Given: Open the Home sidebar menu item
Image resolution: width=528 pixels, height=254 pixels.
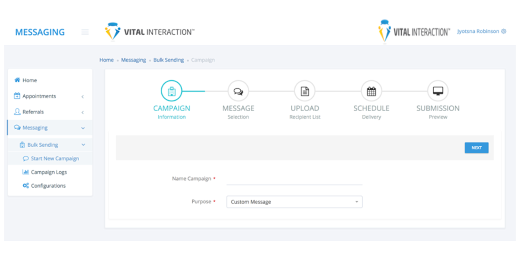Looking at the screenshot, I should (x=50, y=80).
